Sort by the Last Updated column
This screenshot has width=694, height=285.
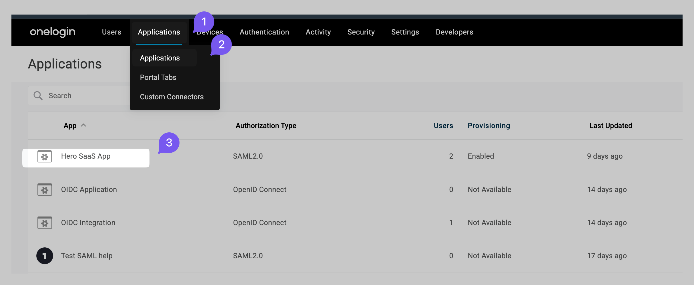611,126
